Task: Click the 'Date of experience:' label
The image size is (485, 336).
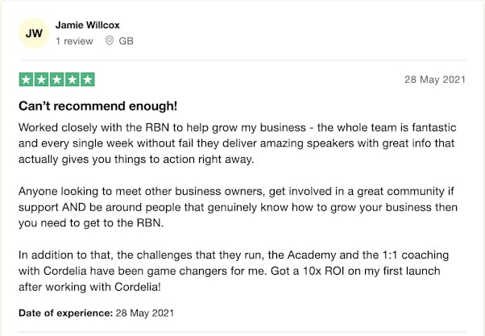Action: 65,313
